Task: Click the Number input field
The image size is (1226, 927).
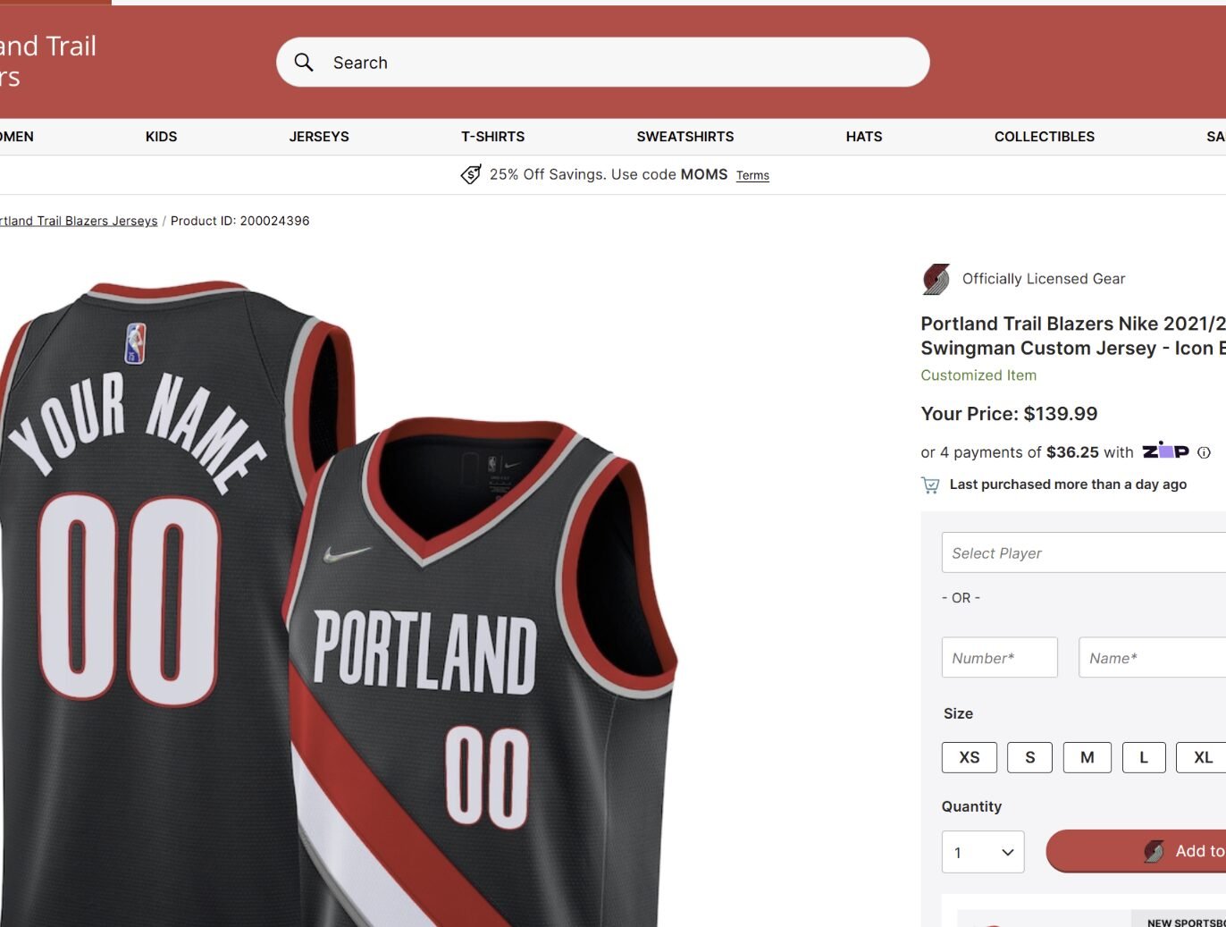Action: click(1000, 657)
